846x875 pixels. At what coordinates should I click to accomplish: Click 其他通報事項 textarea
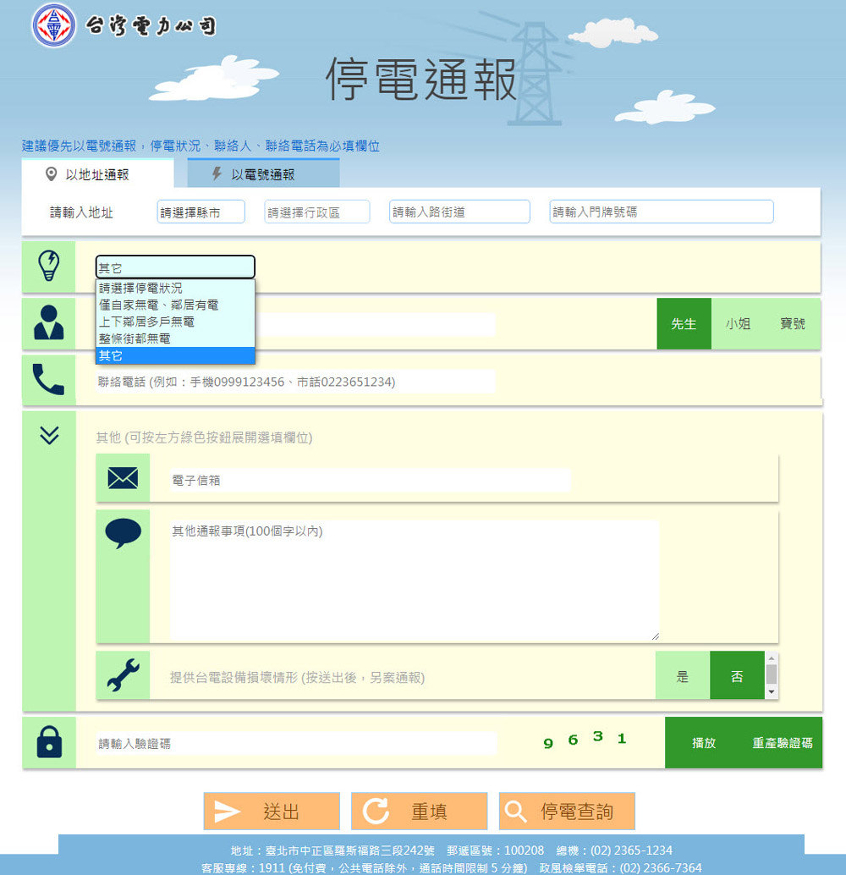click(415, 581)
